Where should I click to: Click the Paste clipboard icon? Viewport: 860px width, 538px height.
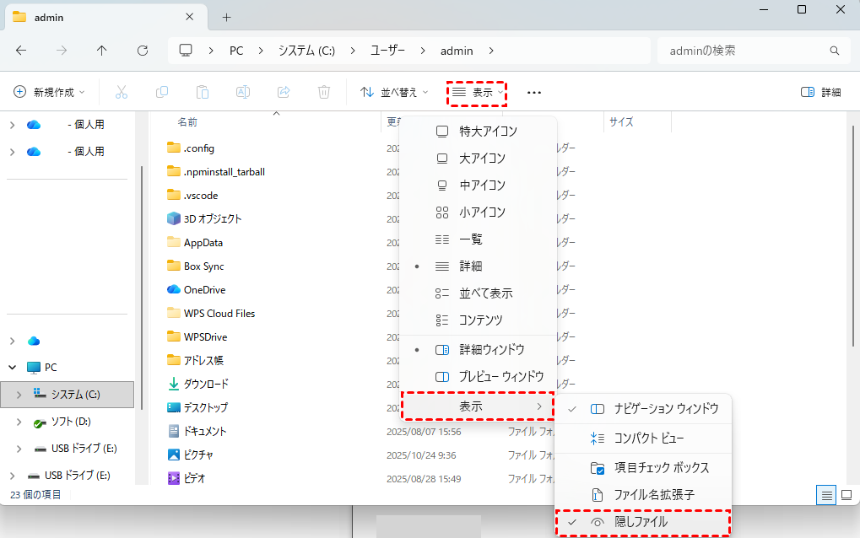[203, 92]
